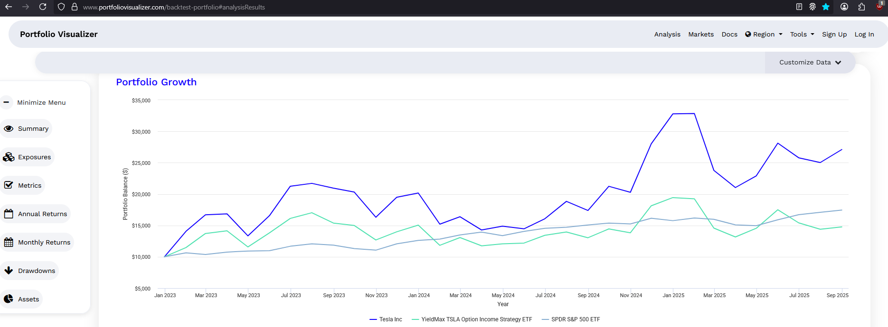Toggle Tesla Inc series in chart legend
The image size is (888, 327).
coord(386,319)
